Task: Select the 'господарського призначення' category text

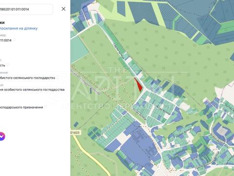Action: [21, 108]
